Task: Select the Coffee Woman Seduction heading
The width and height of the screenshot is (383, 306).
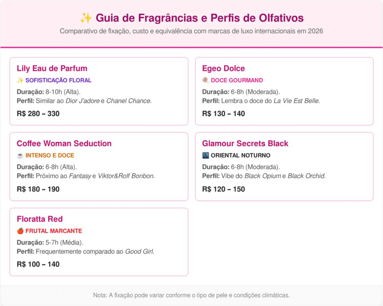Action: click(64, 143)
